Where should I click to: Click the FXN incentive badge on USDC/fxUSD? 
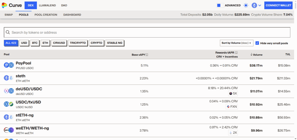click(x=232, y=107)
